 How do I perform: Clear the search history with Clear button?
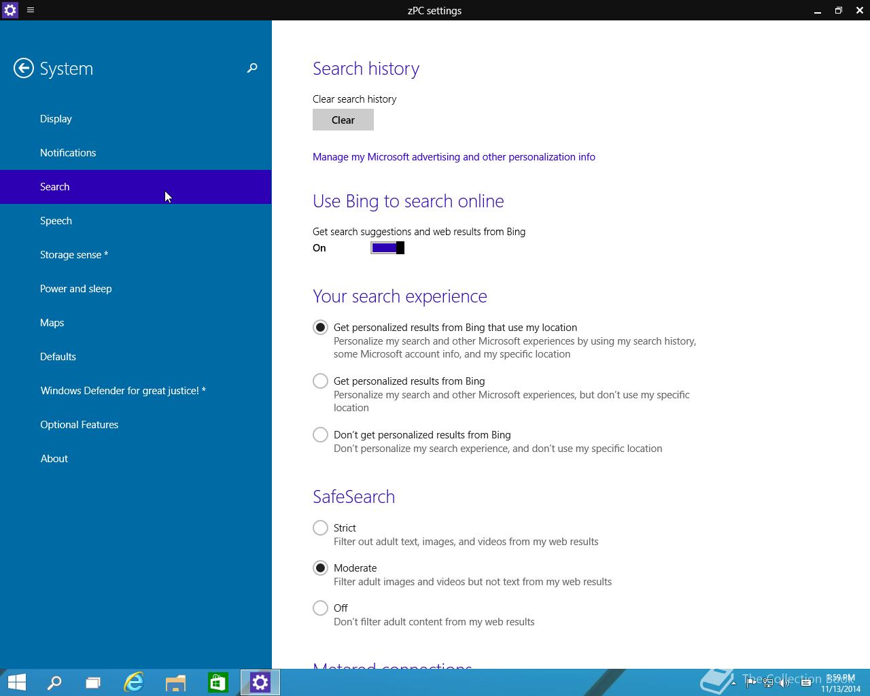point(343,120)
